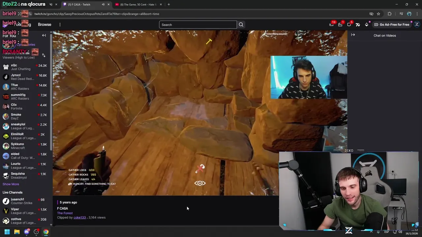The image size is (422, 237).
Task: Click the clip video player
Action: (200, 113)
